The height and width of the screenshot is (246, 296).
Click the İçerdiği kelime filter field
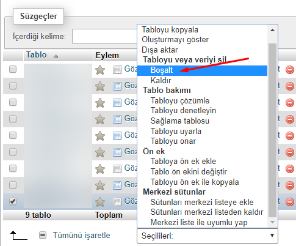click(x=104, y=37)
